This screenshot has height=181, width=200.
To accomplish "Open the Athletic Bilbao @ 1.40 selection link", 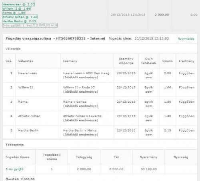I will 20,17.
